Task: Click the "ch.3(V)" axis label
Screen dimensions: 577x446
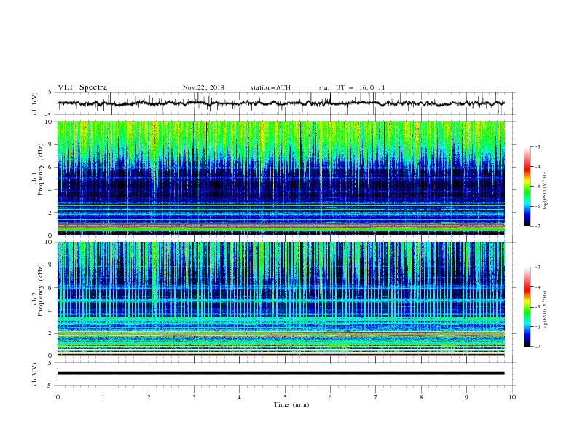Action: point(35,374)
